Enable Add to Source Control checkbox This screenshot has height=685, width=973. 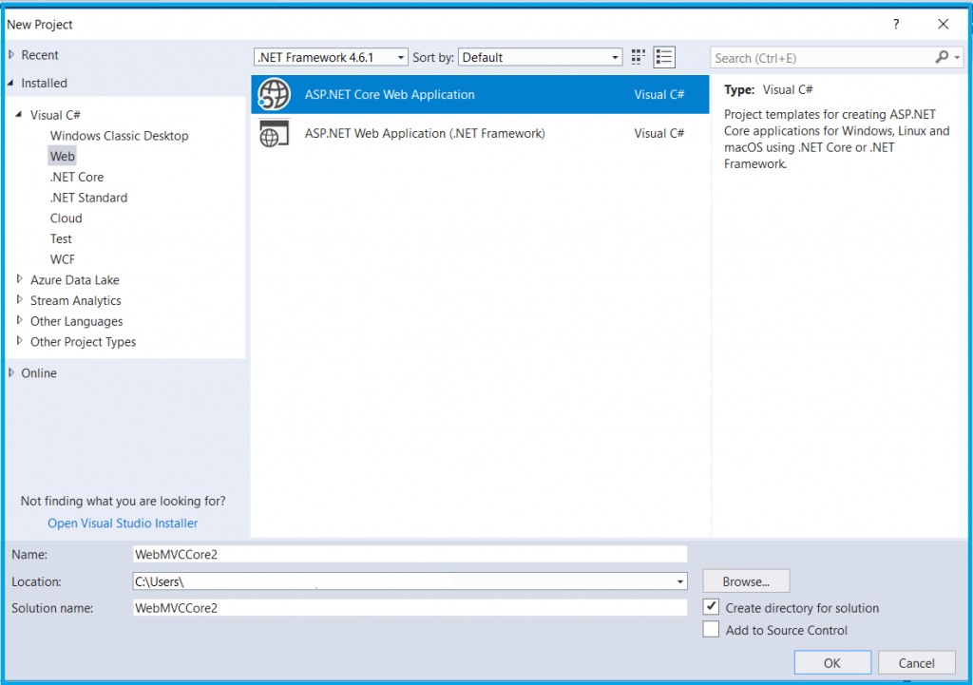[711, 629]
